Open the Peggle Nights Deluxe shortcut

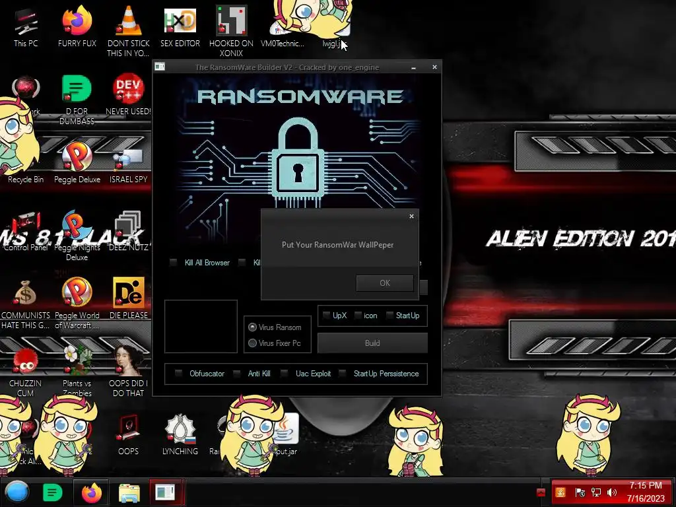click(x=77, y=236)
